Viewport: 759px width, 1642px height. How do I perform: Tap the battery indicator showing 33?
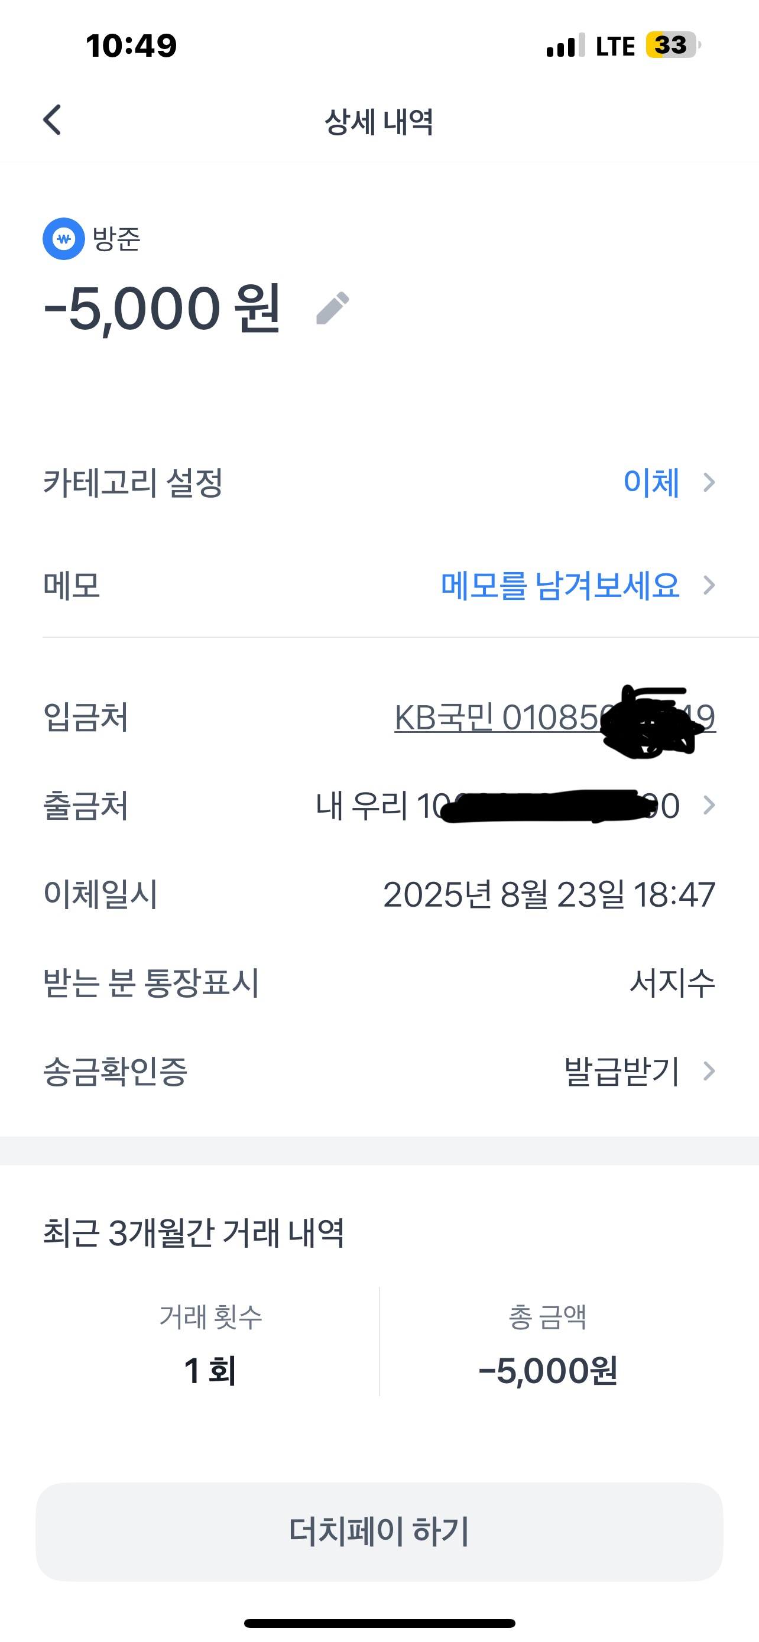pyautogui.click(x=672, y=46)
